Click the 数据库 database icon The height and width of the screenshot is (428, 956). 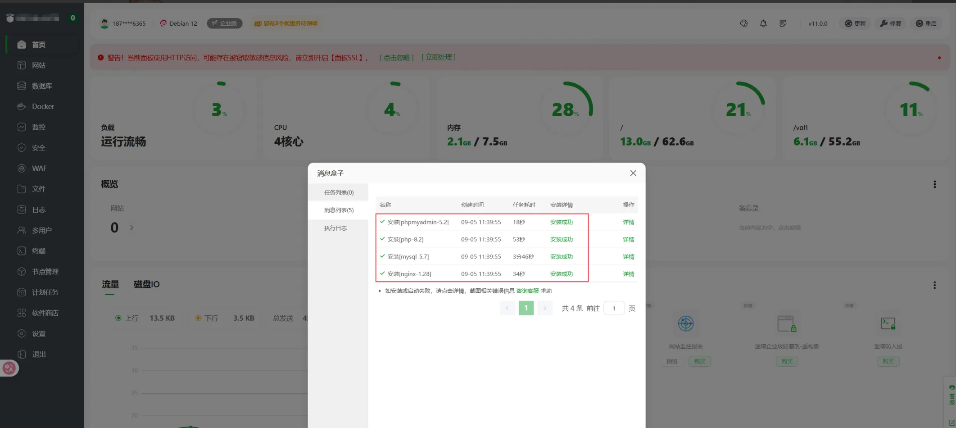tap(22, 86)
